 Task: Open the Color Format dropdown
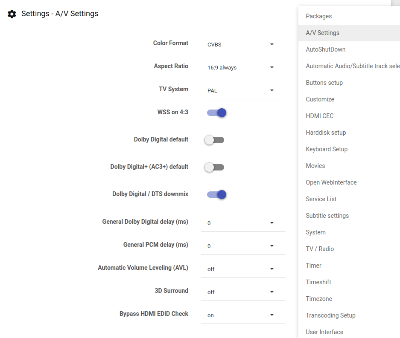click(242, 44)
